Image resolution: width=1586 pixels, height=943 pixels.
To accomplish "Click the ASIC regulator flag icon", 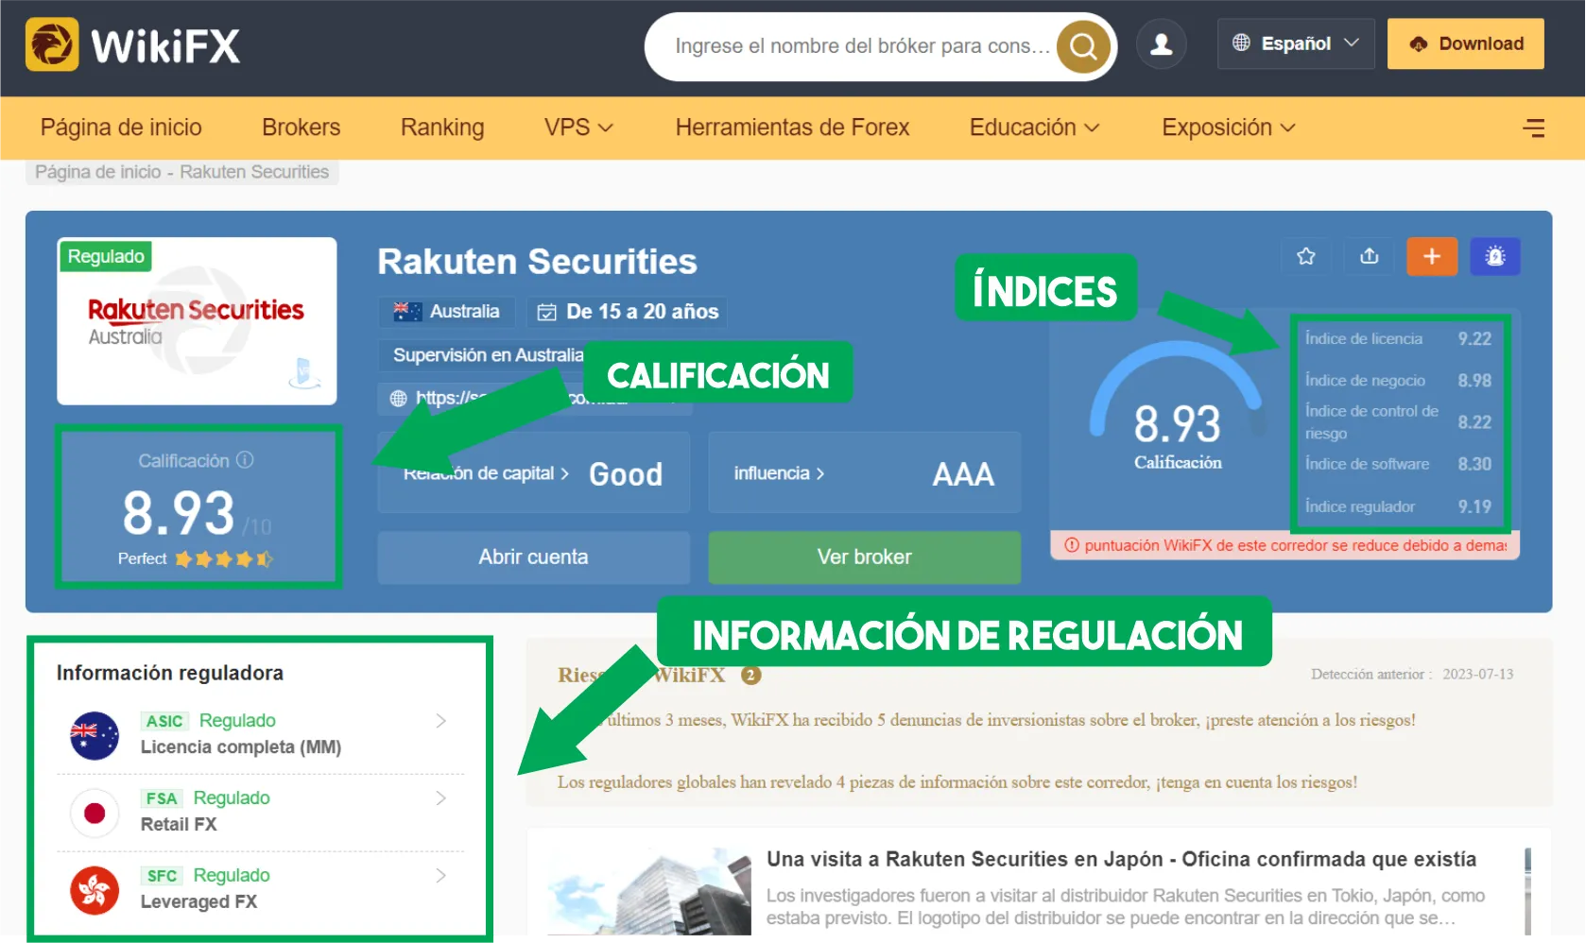I will [95, 735].
